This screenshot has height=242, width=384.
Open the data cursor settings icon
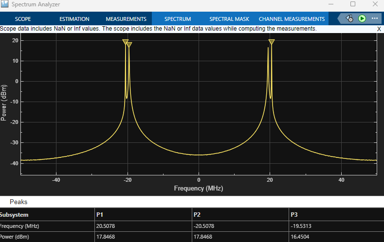[x=349, y=18]
